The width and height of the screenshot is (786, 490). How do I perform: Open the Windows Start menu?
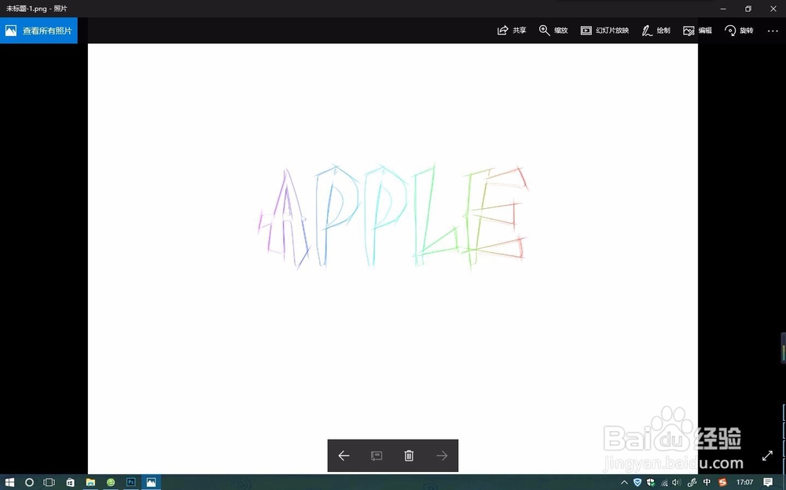click(x=9, y=482)
